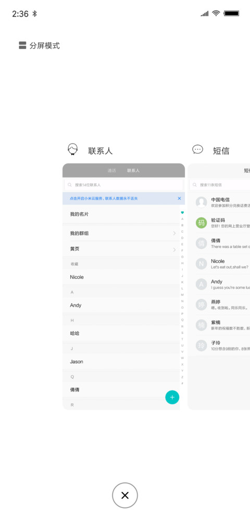Tap the 倩 avatar in Messages
Screen dimensions: 250x529
tap(201, 243)
